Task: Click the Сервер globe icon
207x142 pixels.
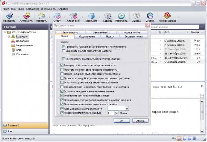Action: pos(150,16)
